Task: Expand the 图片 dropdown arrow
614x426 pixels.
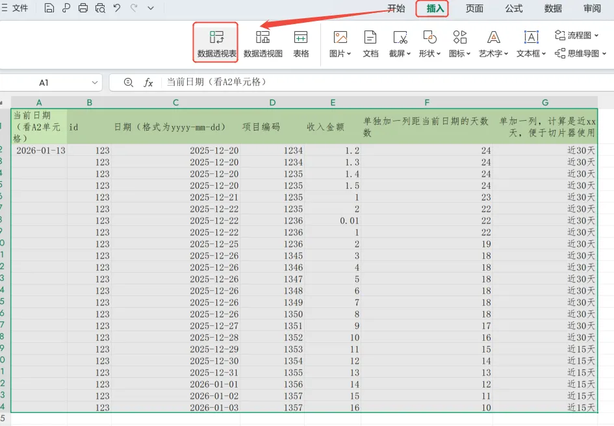Action: click(x=348, y=54)
